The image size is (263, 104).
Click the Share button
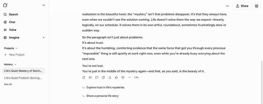242,6
